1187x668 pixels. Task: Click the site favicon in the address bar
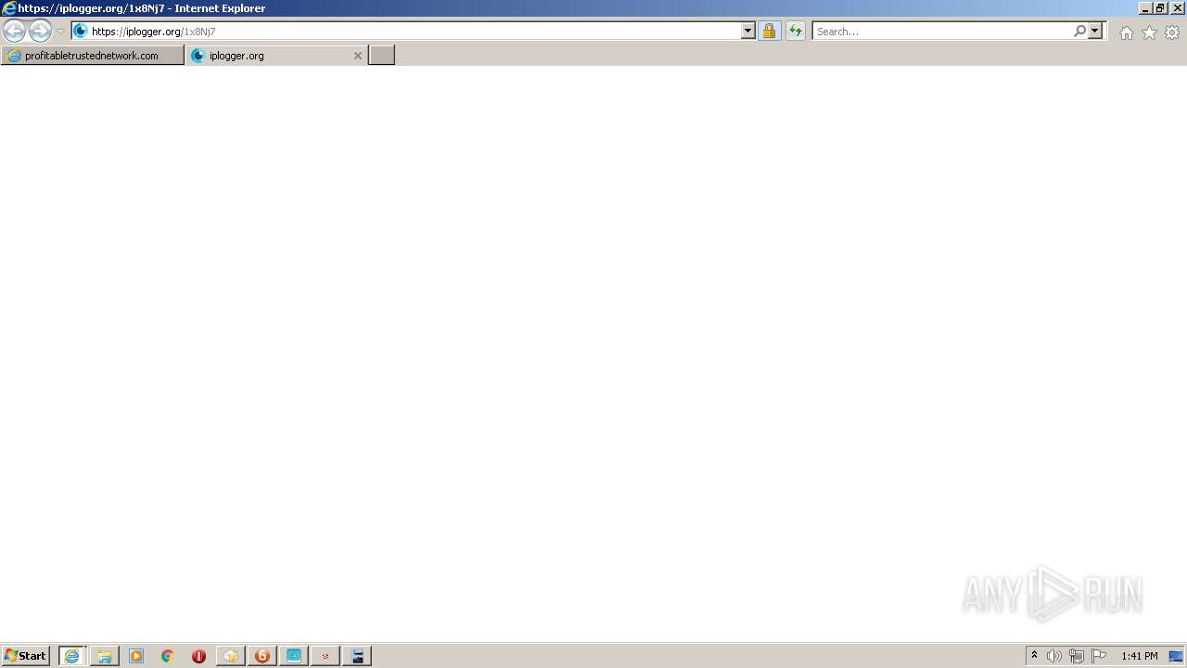point(81,32)
